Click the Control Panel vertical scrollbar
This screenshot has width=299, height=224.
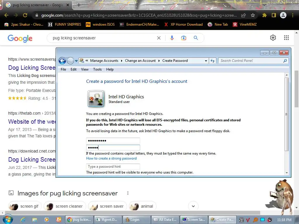click(287, 114)
